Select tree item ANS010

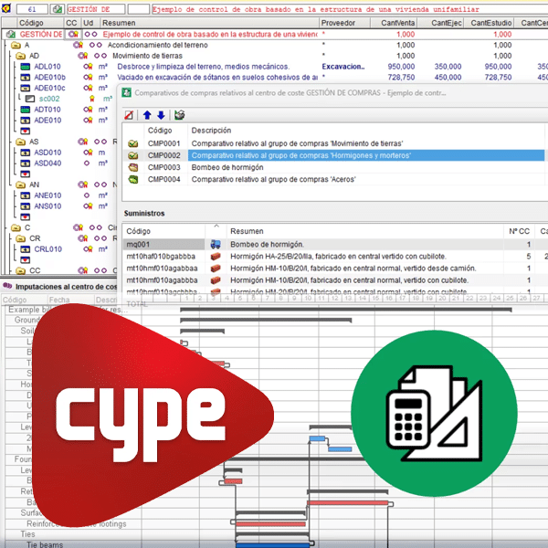point(47,206)
